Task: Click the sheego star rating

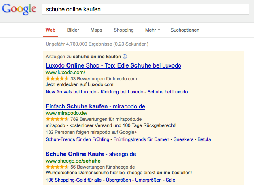Action: [57, 167]
